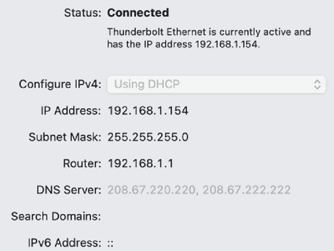The height and width of the screenshot is (251, 334).
Task: Click the second DNS Server 208.67.222.222
Action: [x=246, y=189]
